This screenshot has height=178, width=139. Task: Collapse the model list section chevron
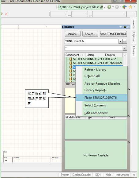click(x=129, y=116)
